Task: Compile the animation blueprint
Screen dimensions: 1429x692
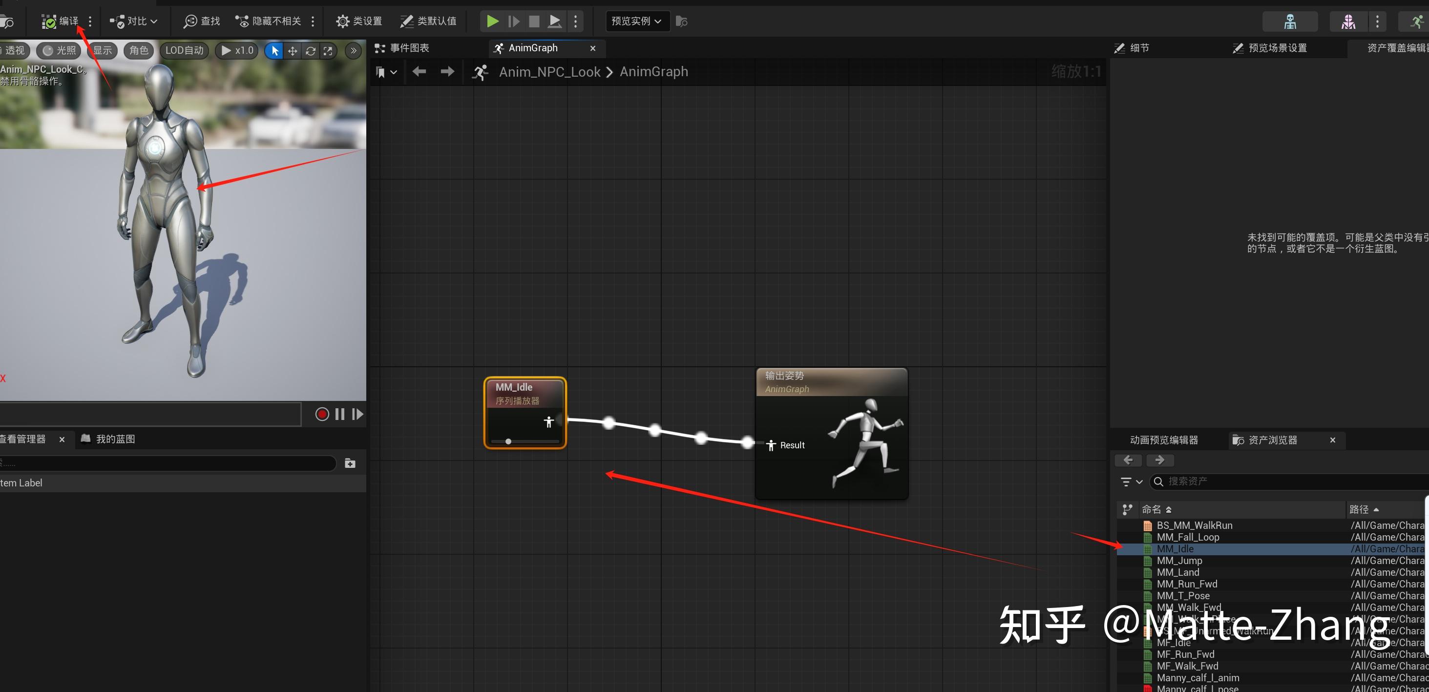Action: point(60,21)
